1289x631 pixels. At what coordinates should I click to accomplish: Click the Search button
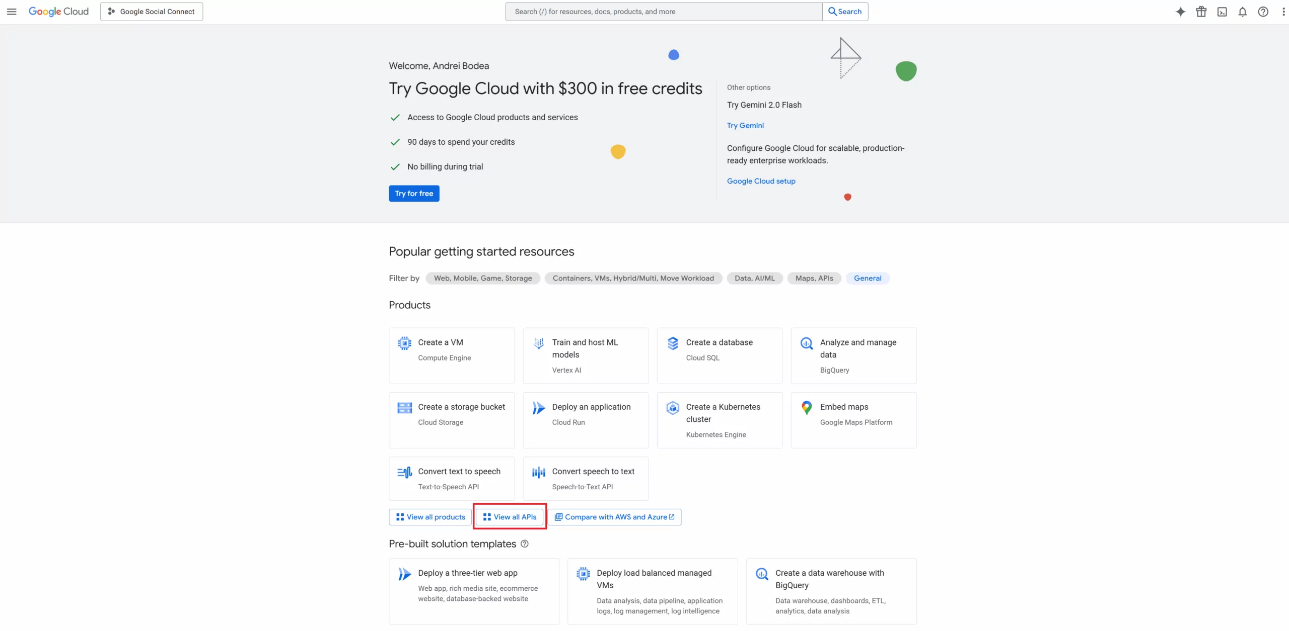pyautogui.click(x=845, y=12)
